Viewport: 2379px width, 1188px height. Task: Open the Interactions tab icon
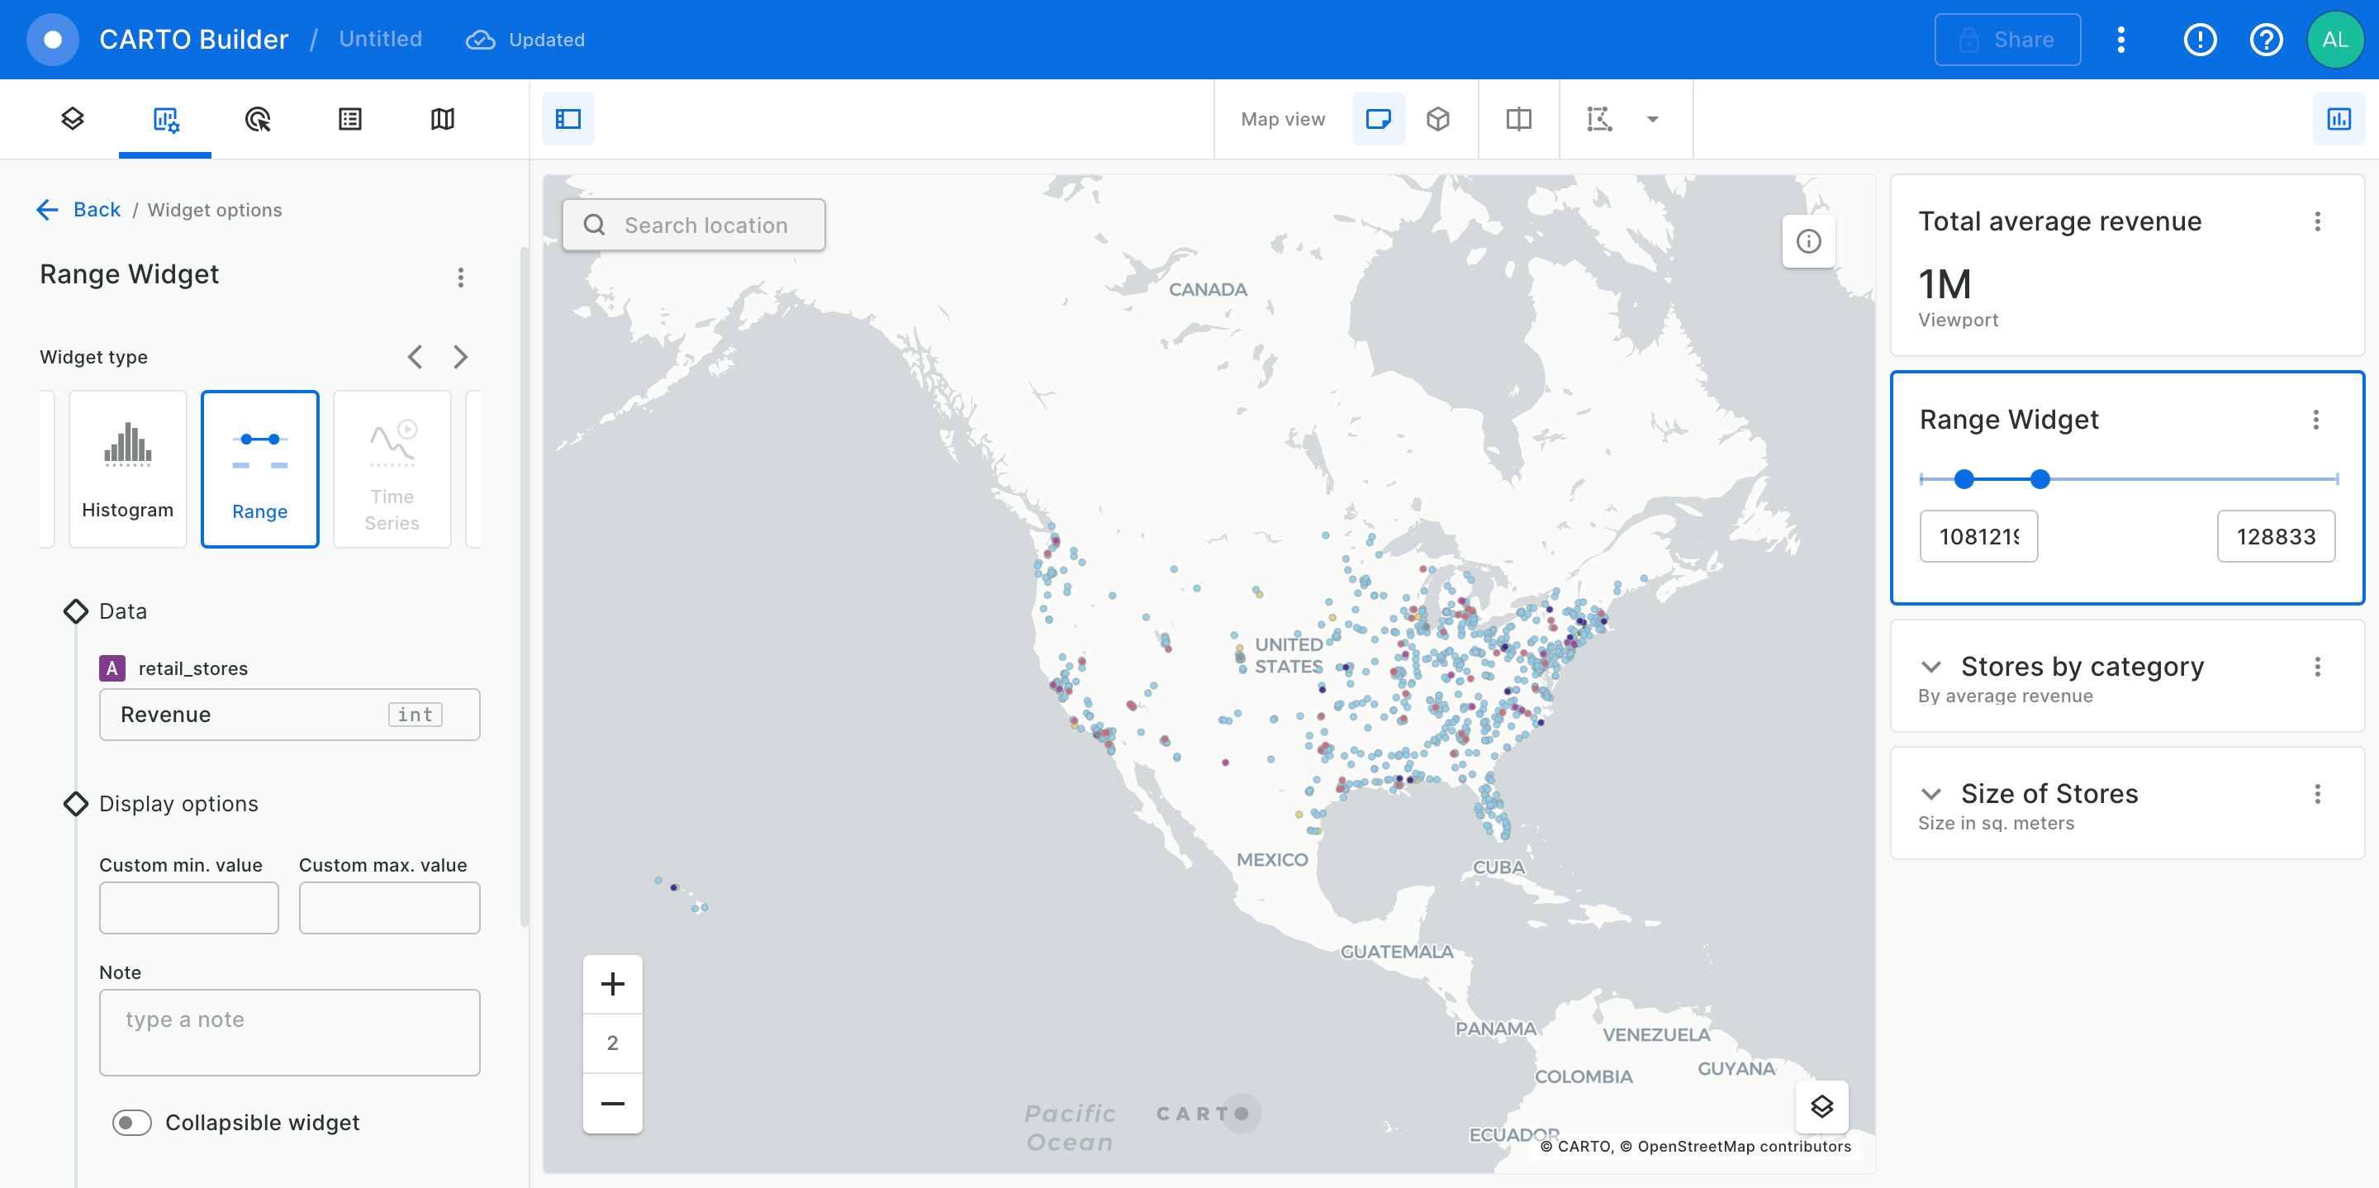[x=258, y=118]
